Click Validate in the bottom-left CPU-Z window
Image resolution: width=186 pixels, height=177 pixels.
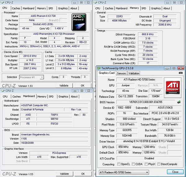pyautogui.click(x=64, y=174)
